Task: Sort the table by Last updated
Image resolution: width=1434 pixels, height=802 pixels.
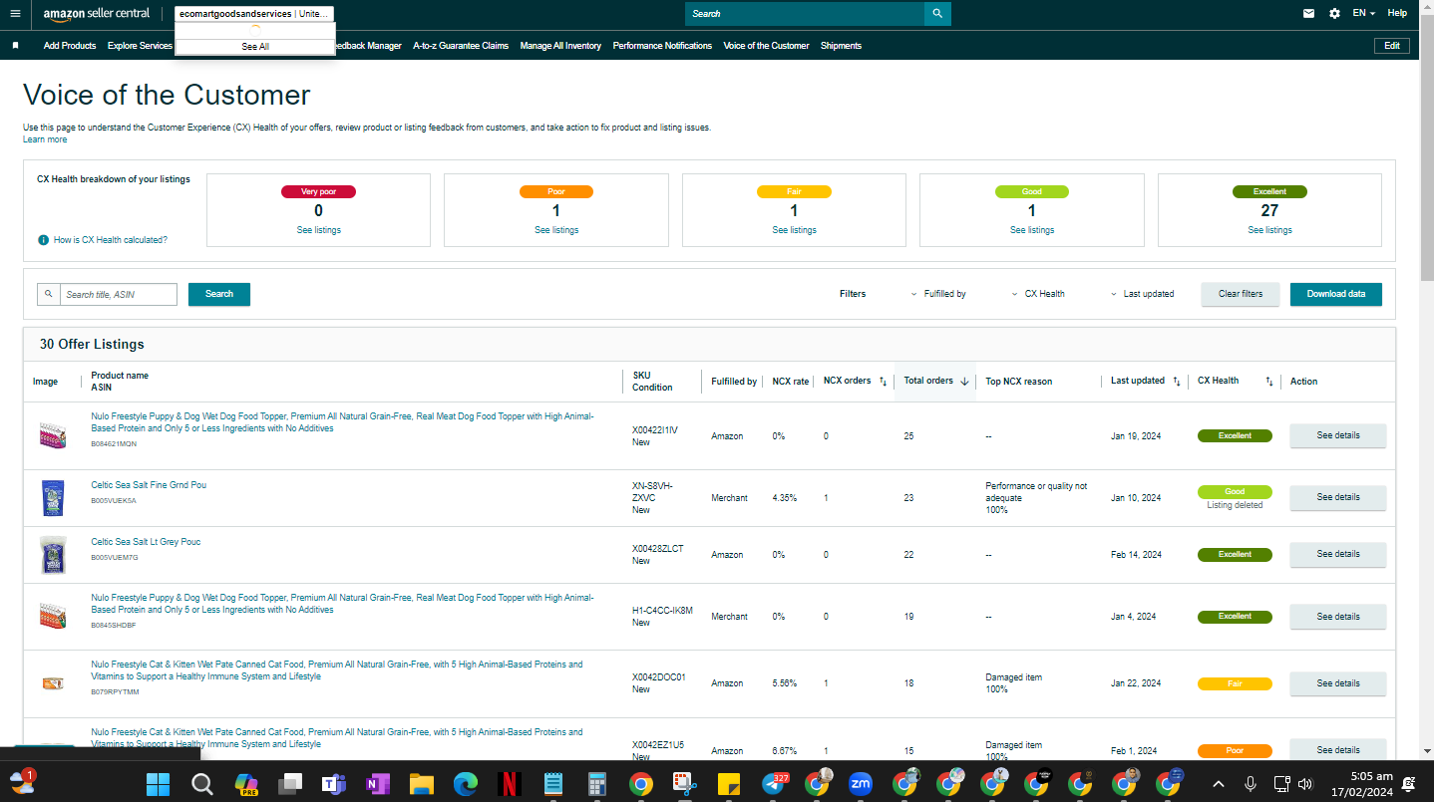Action: click(x=1177, y=382)
